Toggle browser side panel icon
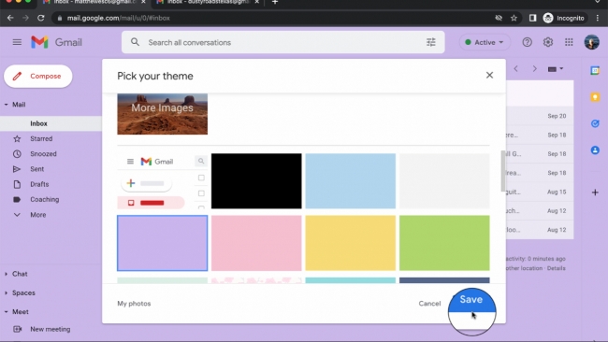This screenshot has height=342, width=608. pos(532,18)
